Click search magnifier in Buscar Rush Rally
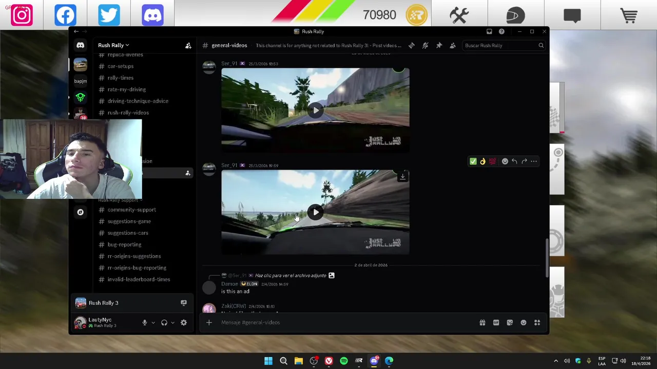This screenshot has height=369, width=657. coord(541,46)
